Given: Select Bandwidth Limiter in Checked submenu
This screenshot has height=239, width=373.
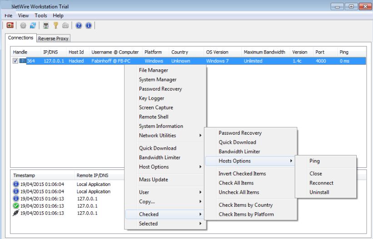Looking at the screenshot, I should tap(239, 151).
